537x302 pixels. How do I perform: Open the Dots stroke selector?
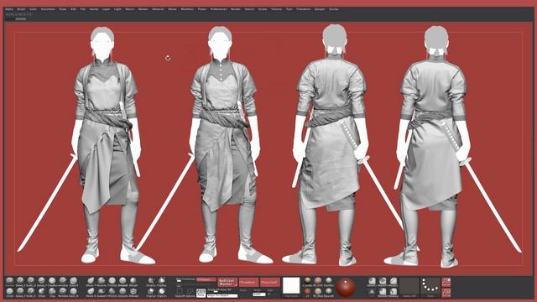[430, 287]
